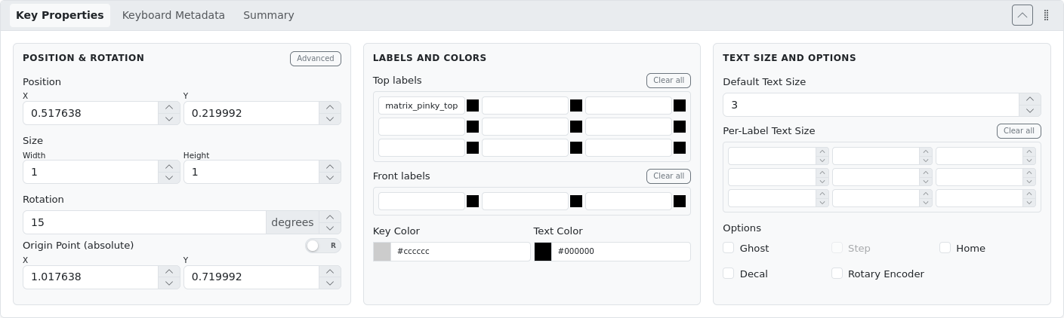Increase Rotation degrees with up arrow
Screen dimensions: 1064x318
tap(330, 217)
